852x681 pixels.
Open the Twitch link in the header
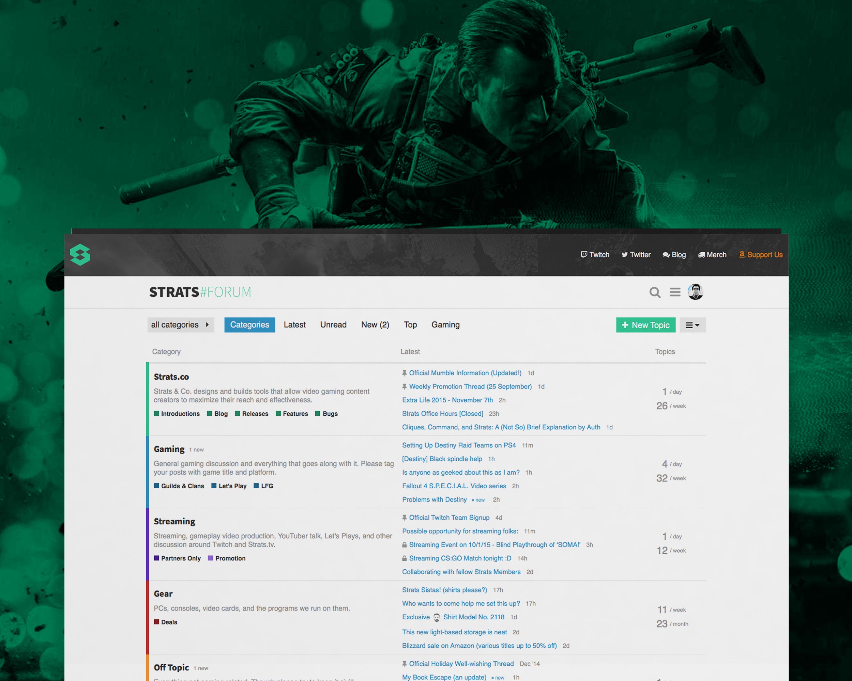point(595,255)
